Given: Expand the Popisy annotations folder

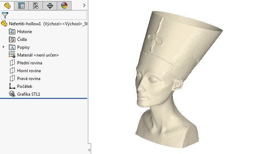Looking at the screenshot, I should point(4,47).
